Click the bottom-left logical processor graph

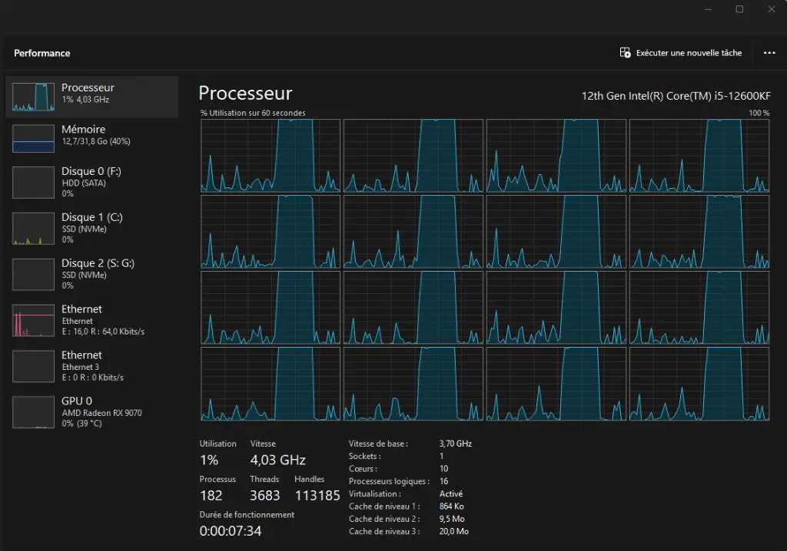click(x=271, y=384)
